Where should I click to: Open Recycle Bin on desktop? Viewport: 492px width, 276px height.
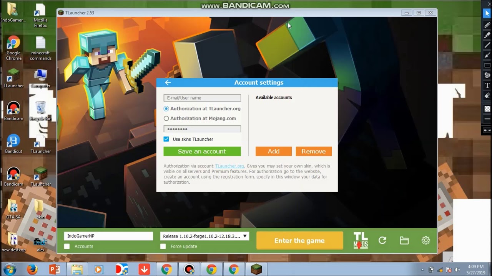click(40, 111)
